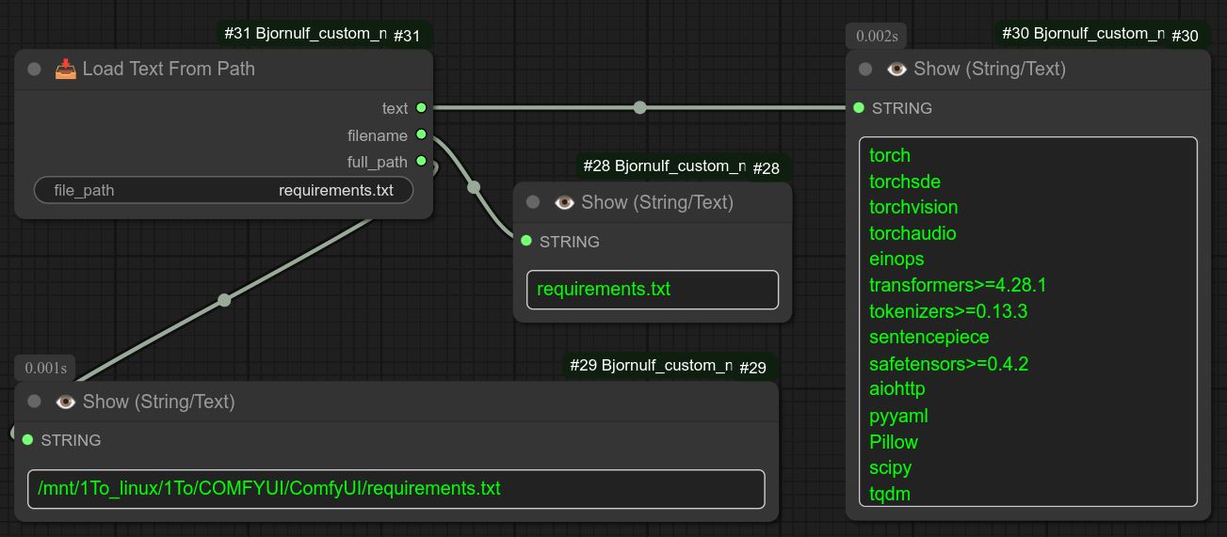Click the full_path output port
Viewport: 1227px width, 537px height.
point(421,162)
